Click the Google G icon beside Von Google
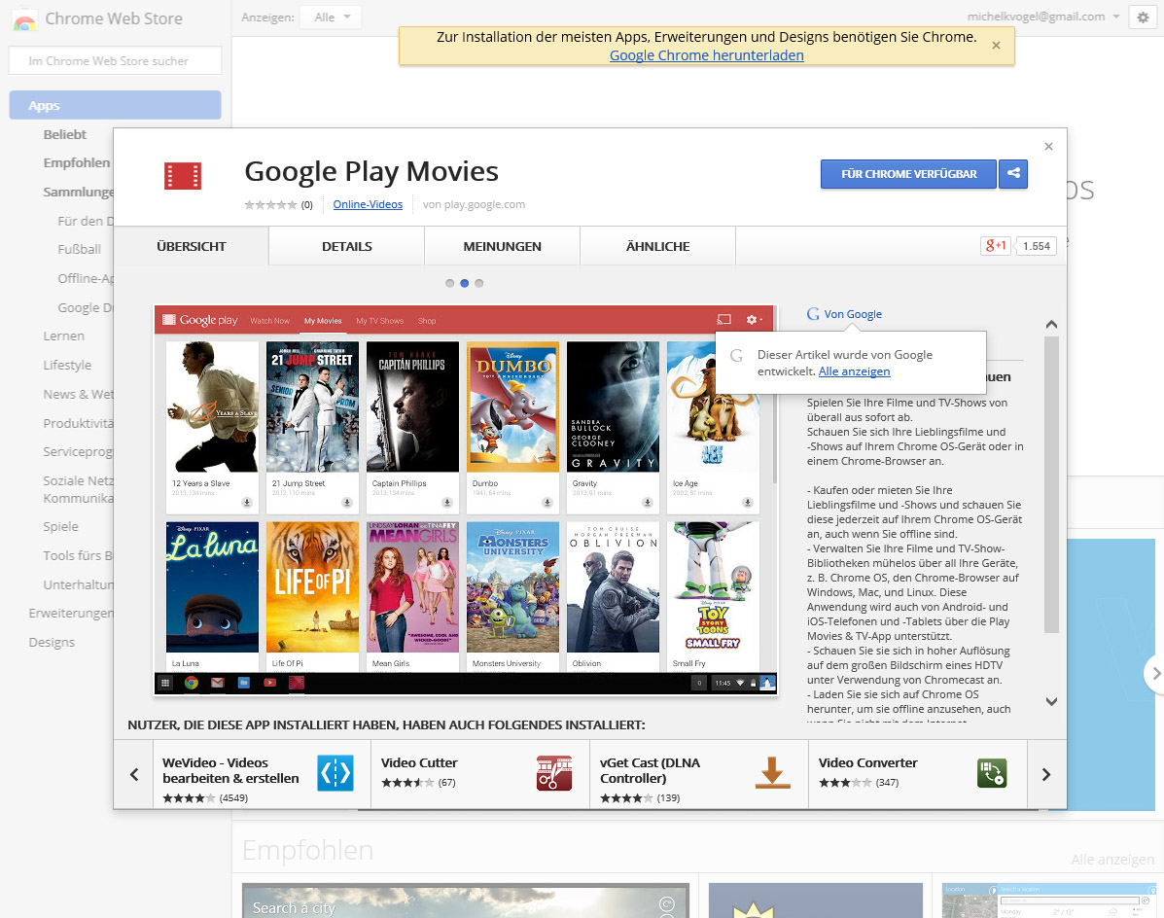 tap(813, 314)
